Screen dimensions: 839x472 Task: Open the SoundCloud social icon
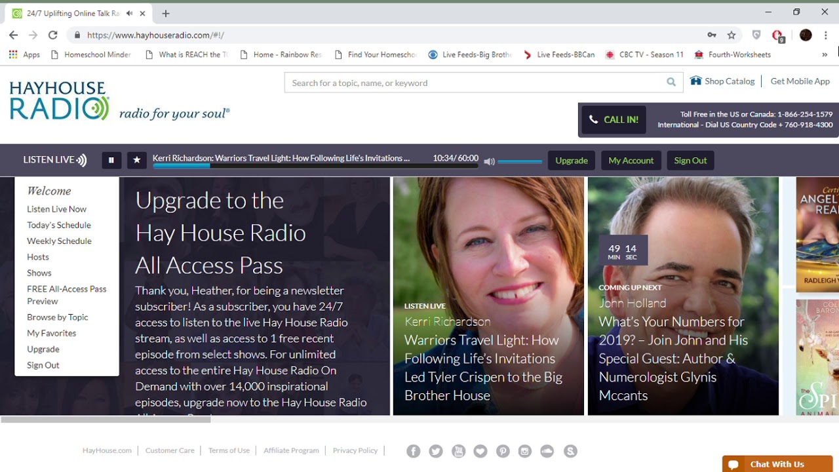547,451
